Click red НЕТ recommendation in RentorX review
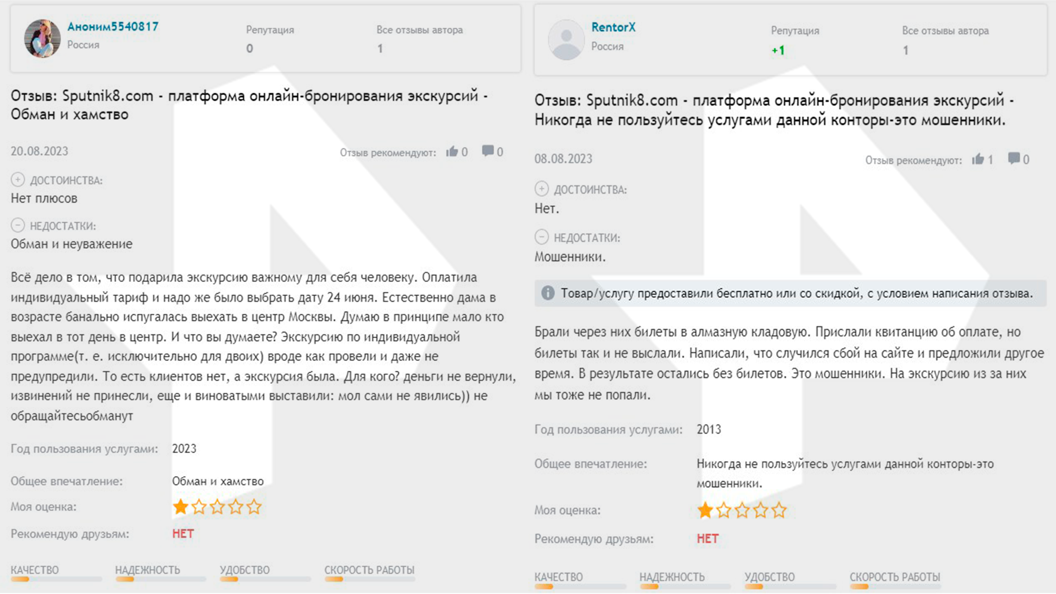This screenshot has height=594, width=1056. [x=707, y=539]
